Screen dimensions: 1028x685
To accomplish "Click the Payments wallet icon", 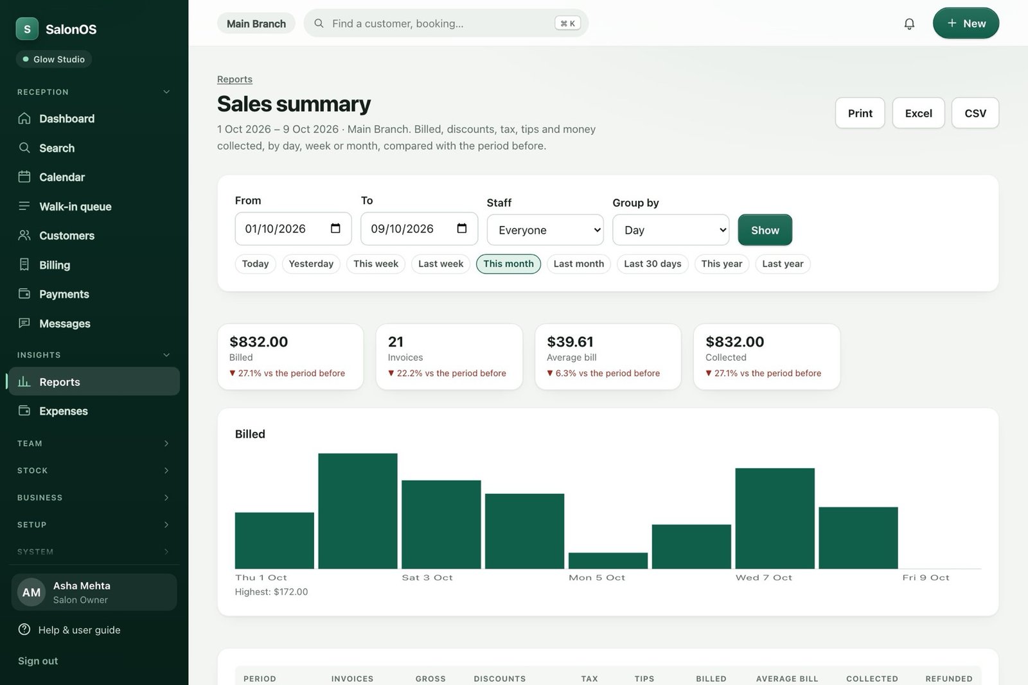I will point(24,293).
